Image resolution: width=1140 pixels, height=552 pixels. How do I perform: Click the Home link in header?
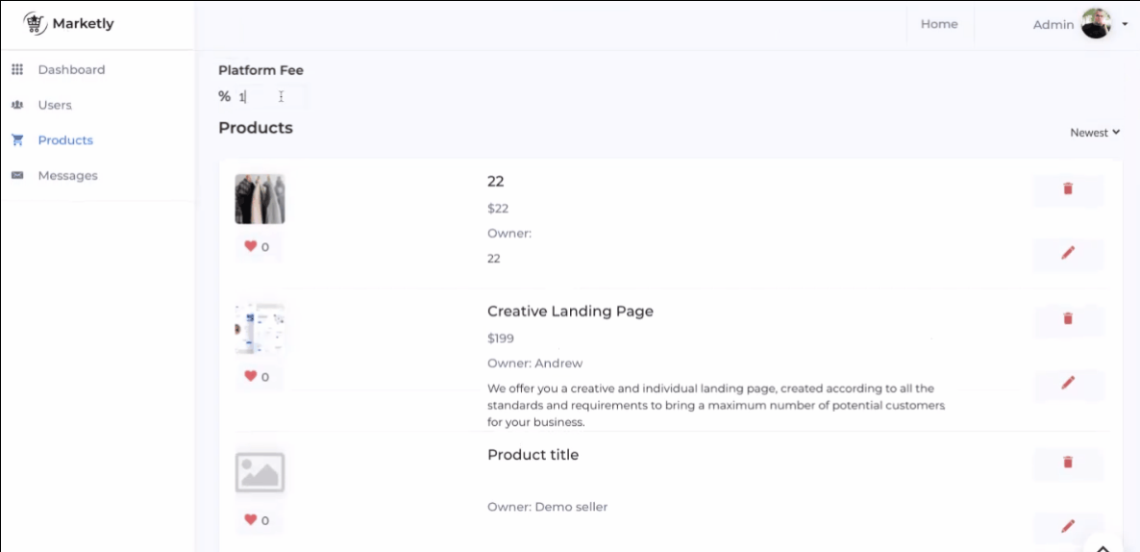[x=939, y=24]
